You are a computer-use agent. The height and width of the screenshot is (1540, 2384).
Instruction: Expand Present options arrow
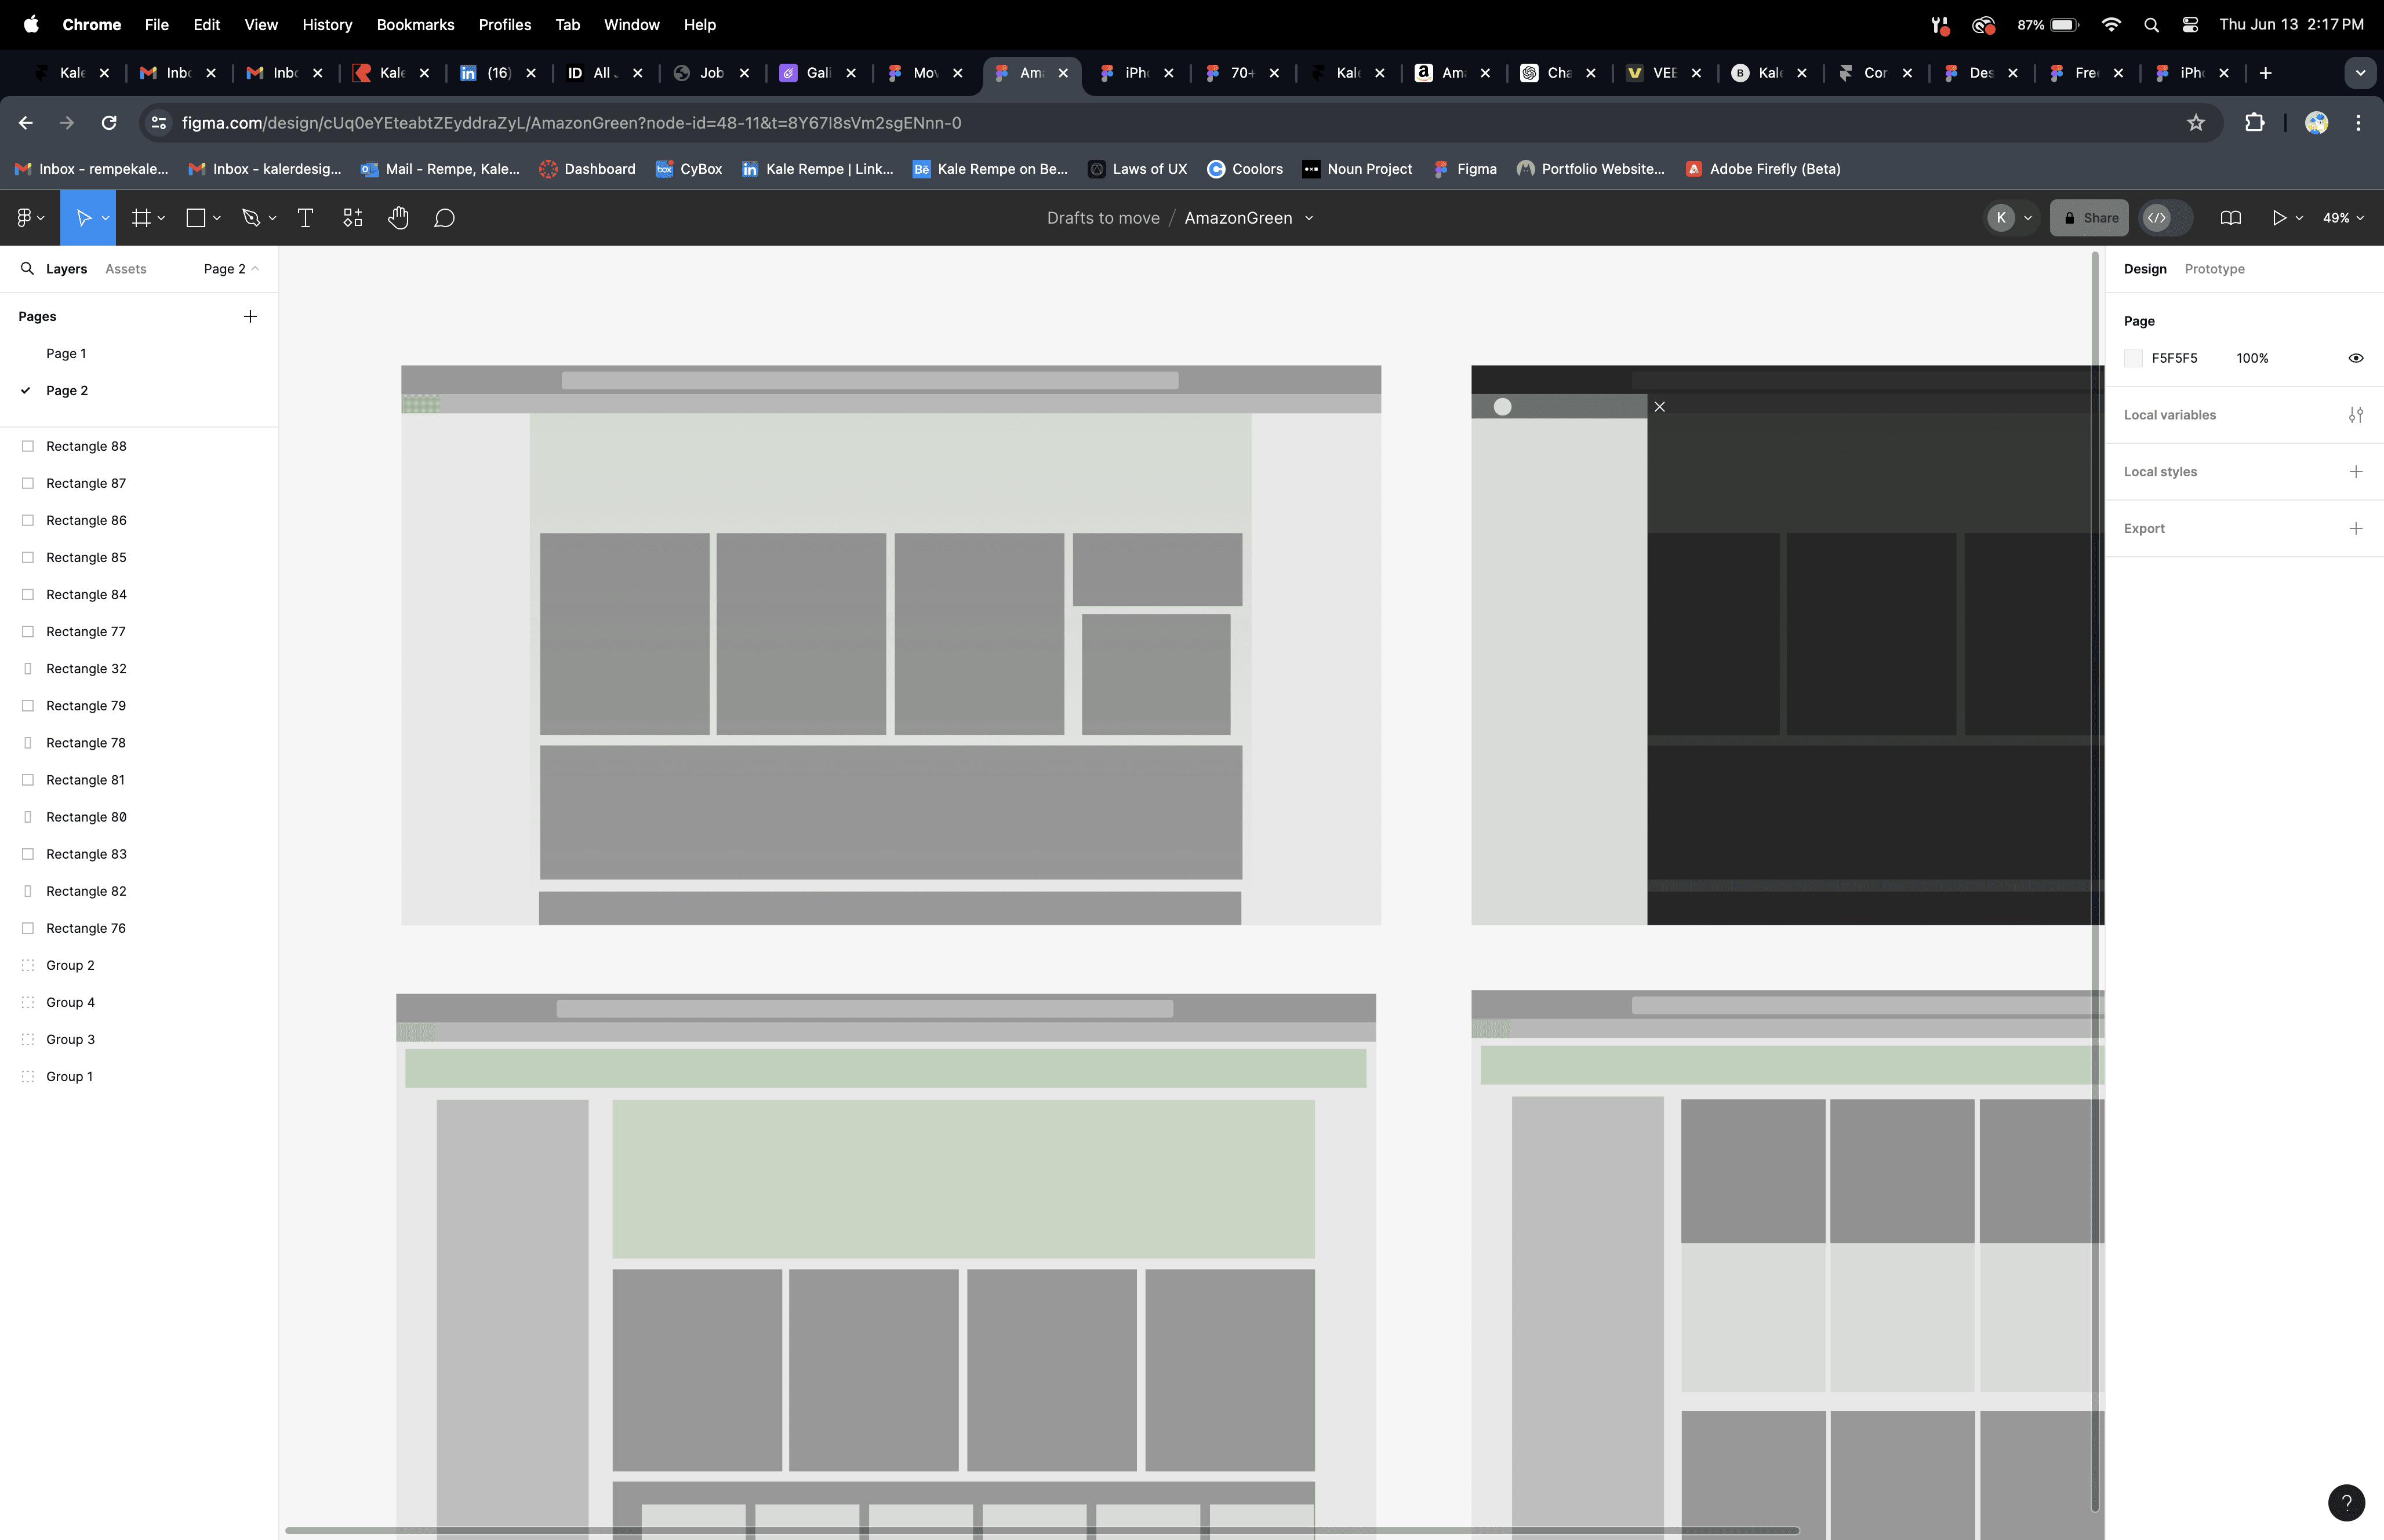coord(2299,218)
